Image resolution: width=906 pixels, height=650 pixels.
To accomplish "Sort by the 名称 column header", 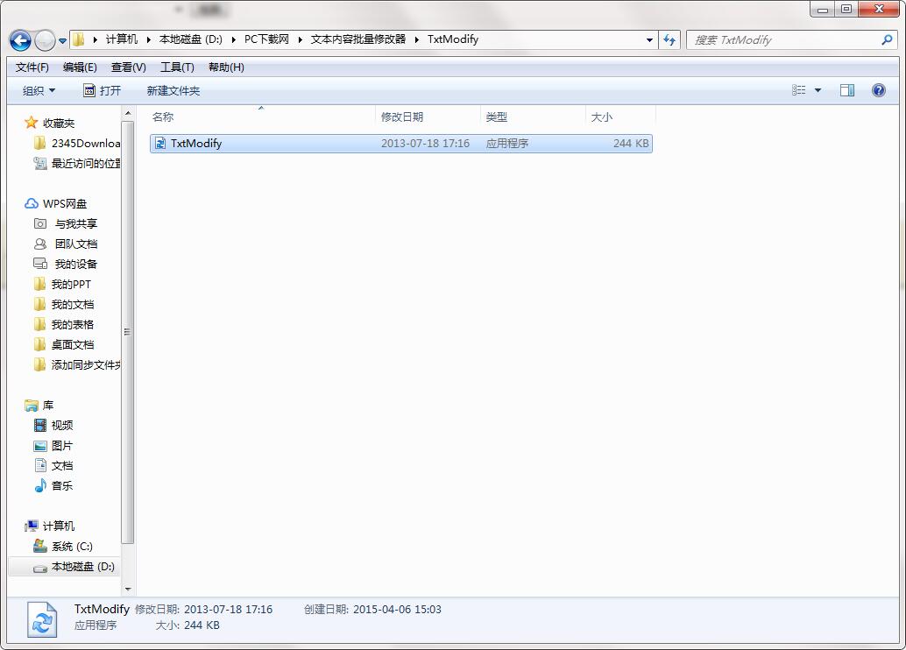I will pyautogui.click(x=261, y=117).
